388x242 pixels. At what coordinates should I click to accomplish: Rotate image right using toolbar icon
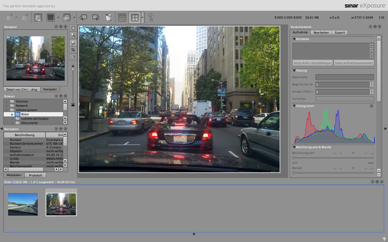coord(96,17)
